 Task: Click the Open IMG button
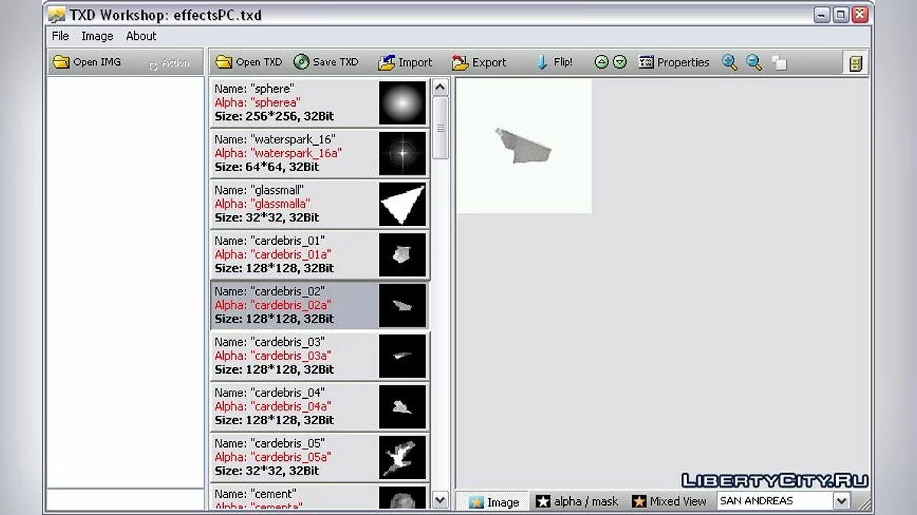[86, 63]
